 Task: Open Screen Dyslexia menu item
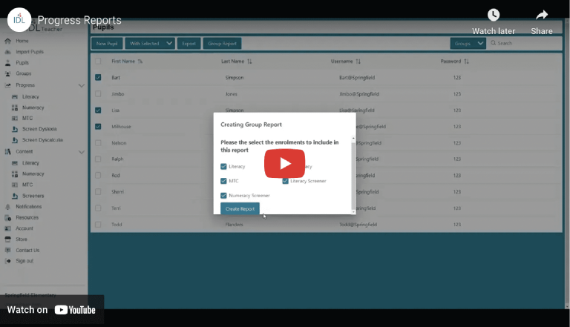39,129
